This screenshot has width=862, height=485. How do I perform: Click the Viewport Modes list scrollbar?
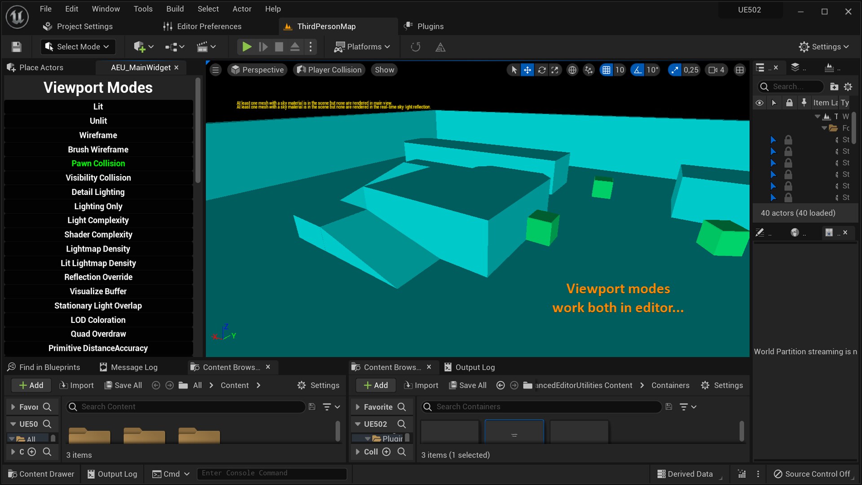click(x=198, y=130)
